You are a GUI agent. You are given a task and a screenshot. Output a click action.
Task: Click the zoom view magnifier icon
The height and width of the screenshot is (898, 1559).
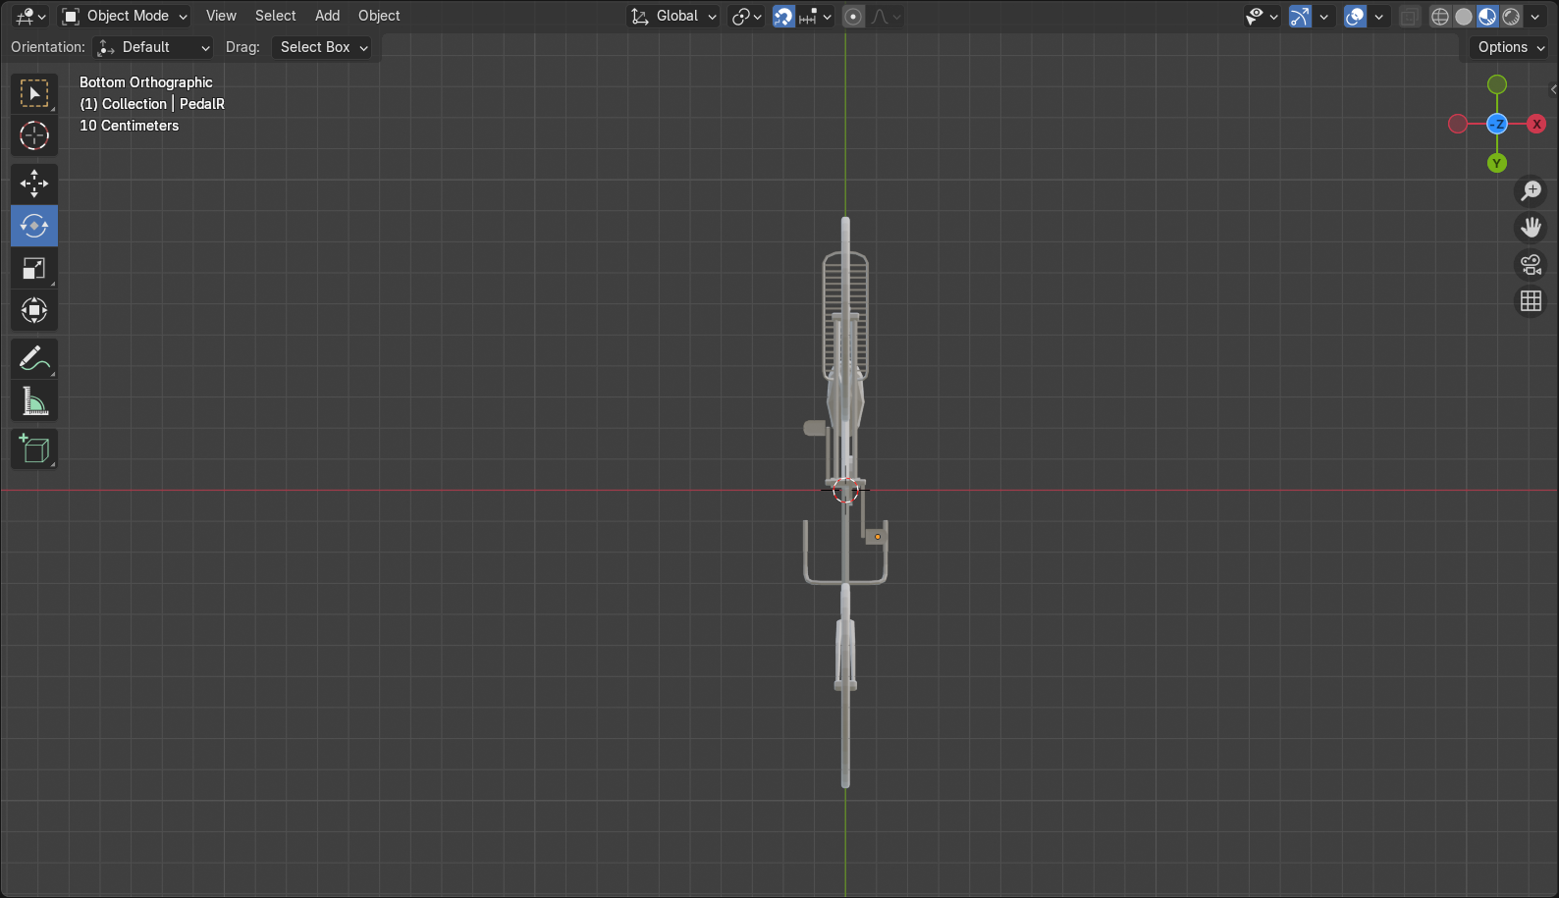[1531, 190]
